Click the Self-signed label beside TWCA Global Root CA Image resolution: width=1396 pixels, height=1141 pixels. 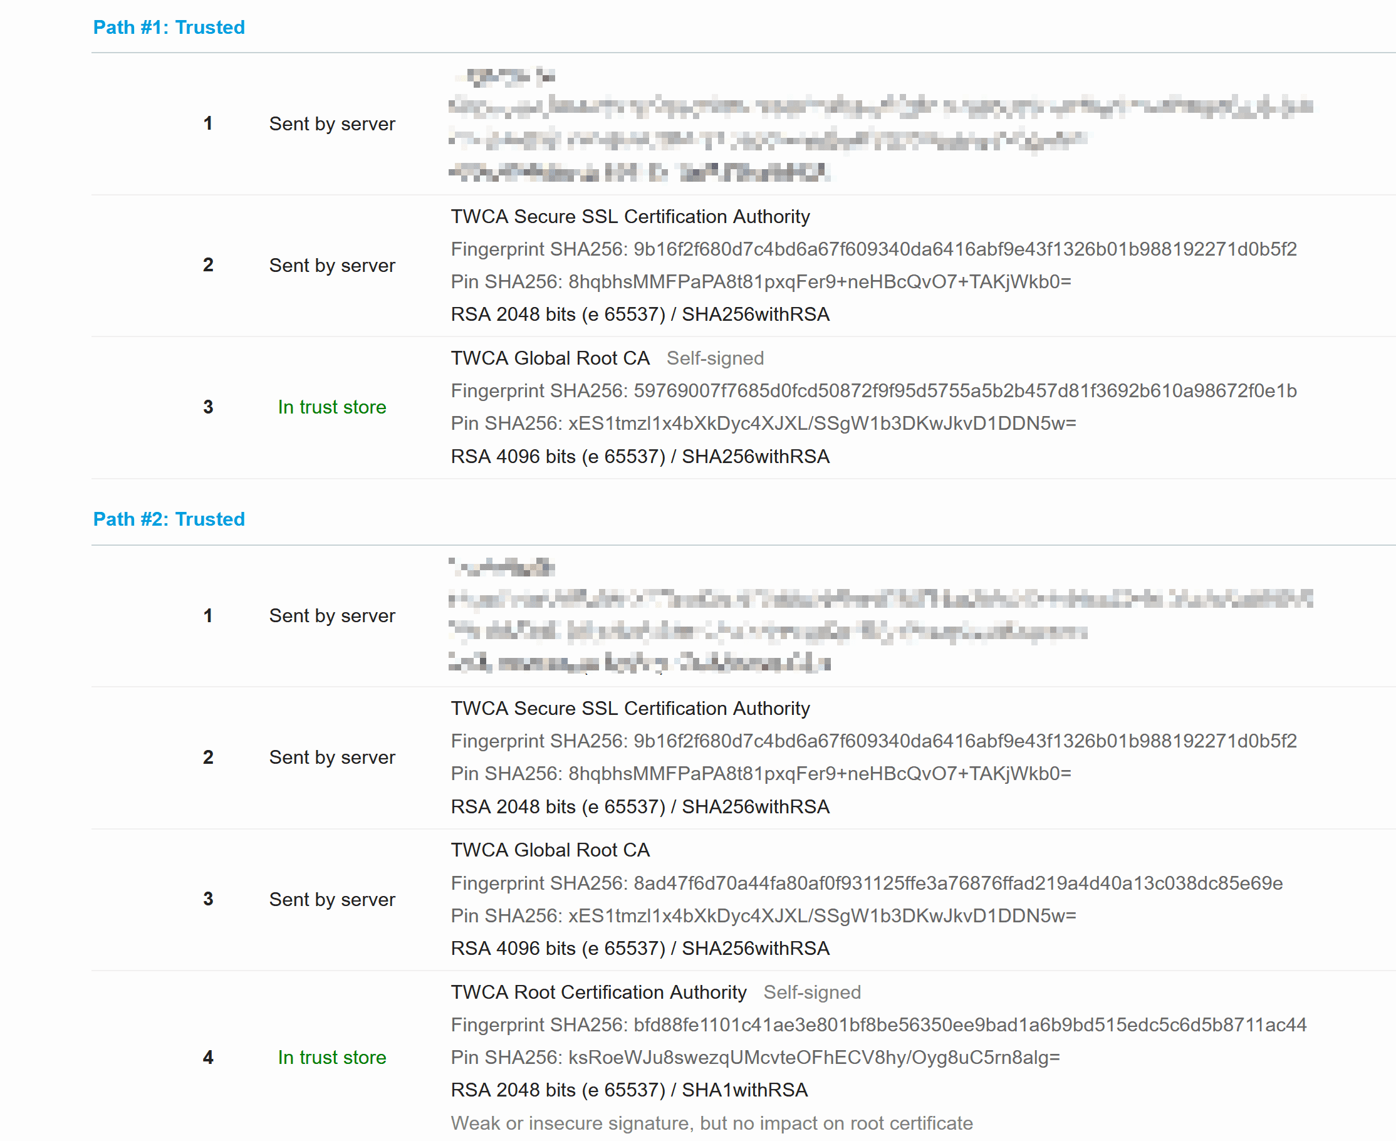point(714,358)
